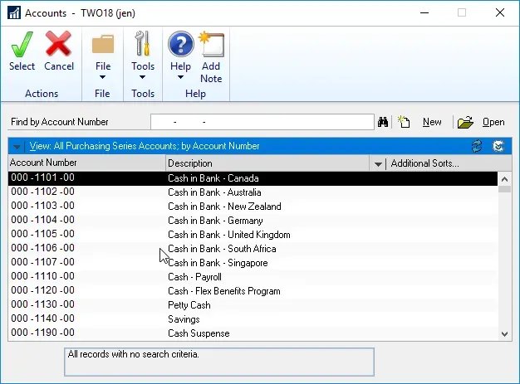Expand the view dropdown triangle
The height and width of the screenshot is (384, 520).
click(17, 147)
